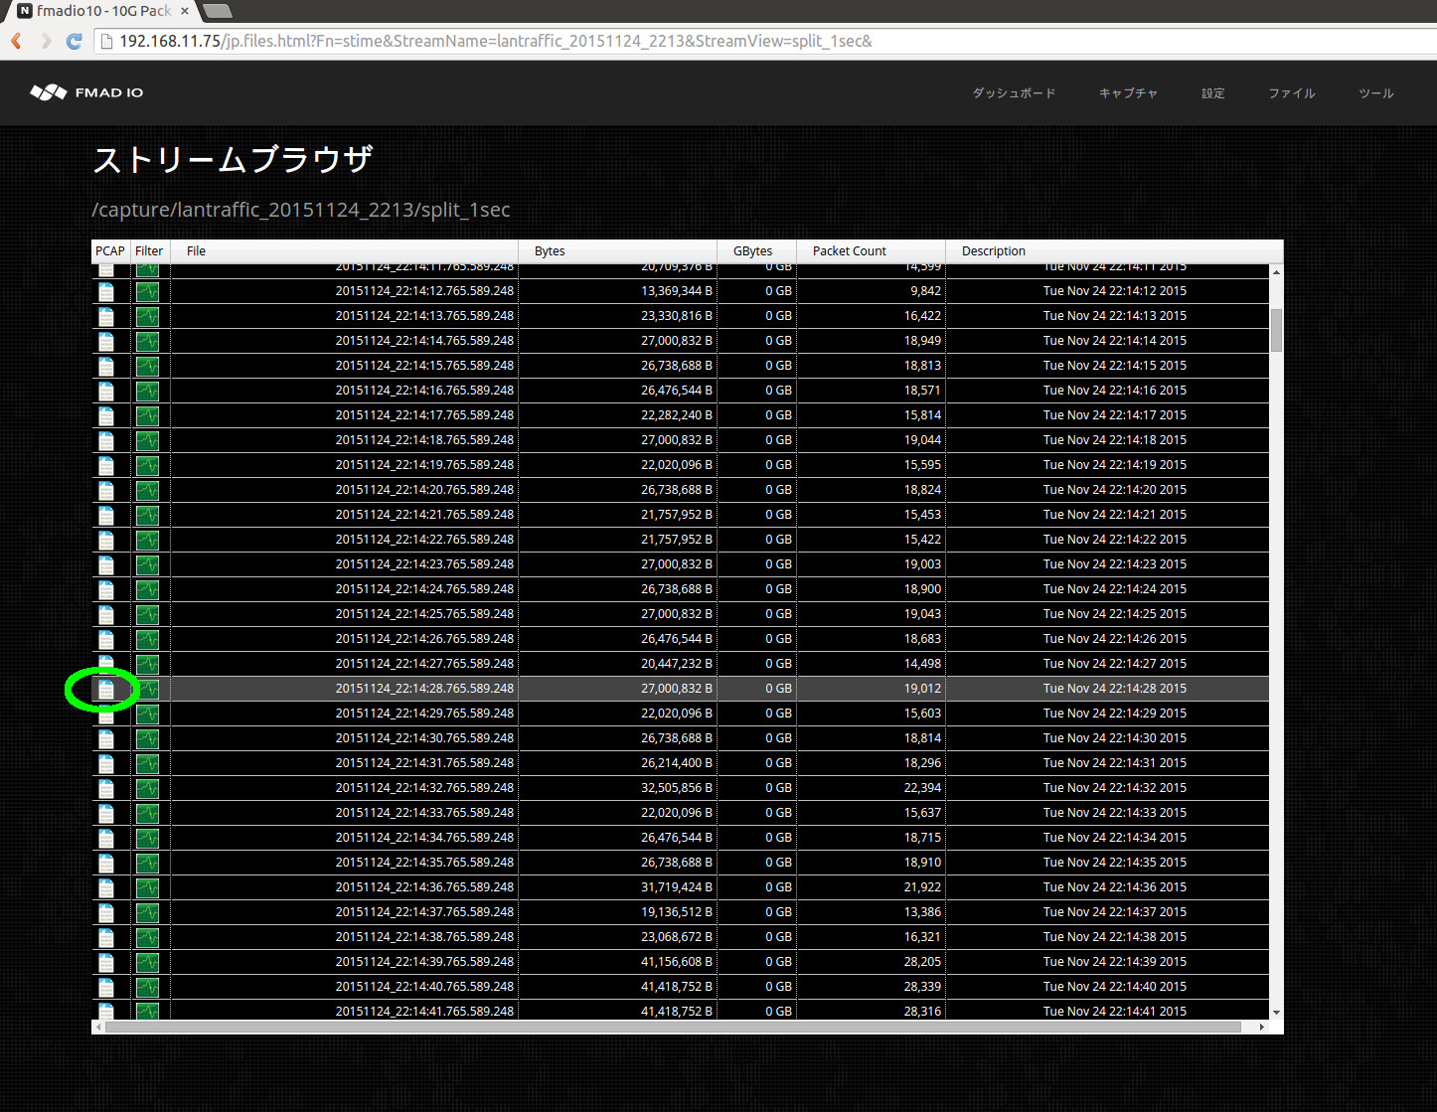Sort by the Packet Count column header
The image size is (1437, 1112).
pos(849,250)
